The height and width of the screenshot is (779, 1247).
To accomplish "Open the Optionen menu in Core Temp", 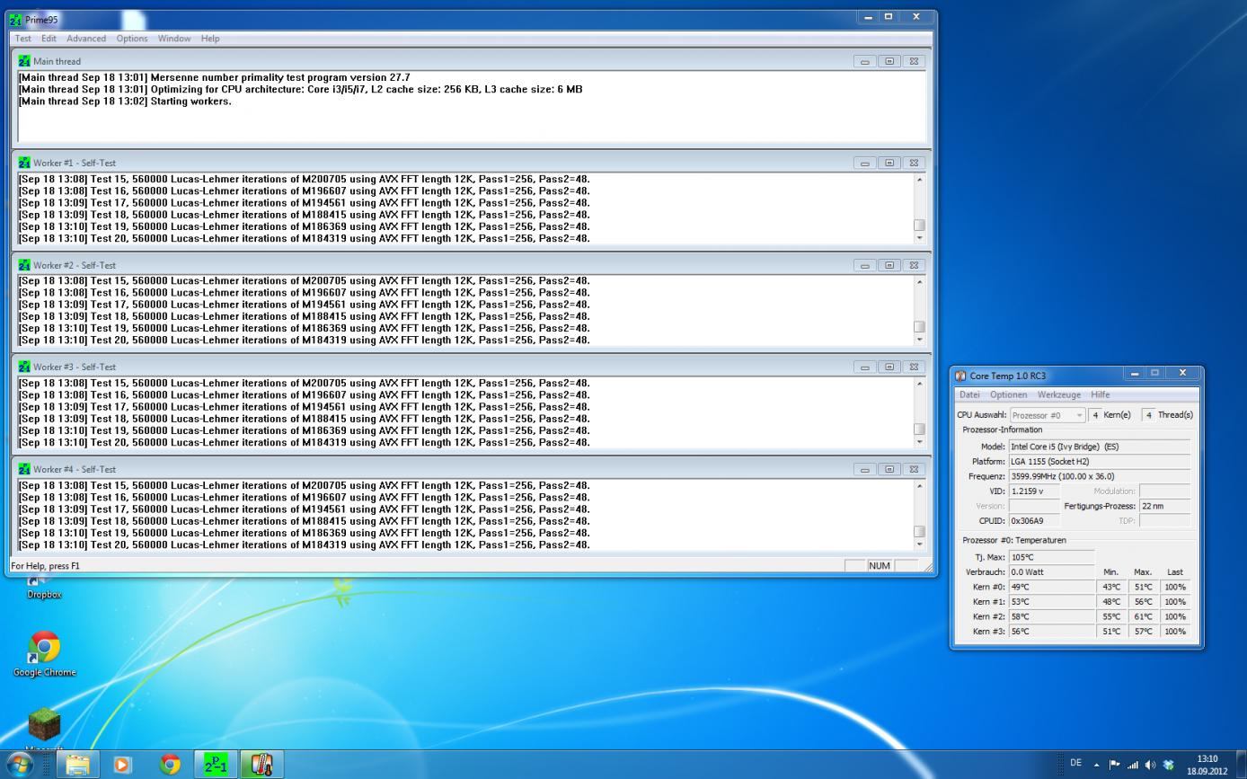I will 1008,394.
